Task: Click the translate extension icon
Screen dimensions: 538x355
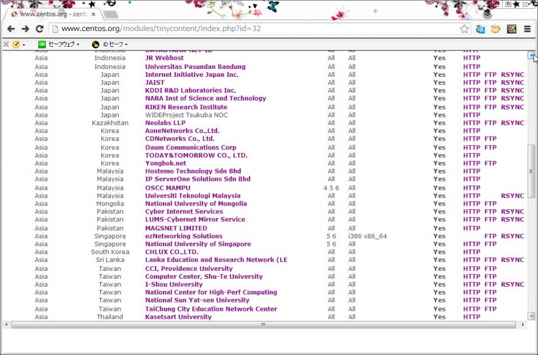Action: (480, 29)
